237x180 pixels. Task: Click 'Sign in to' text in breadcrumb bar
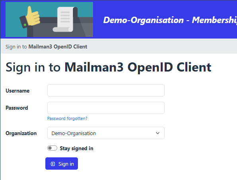click(16, 46)
